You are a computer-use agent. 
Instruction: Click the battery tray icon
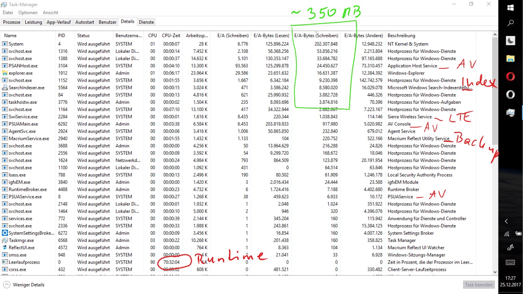pos(519,234)
